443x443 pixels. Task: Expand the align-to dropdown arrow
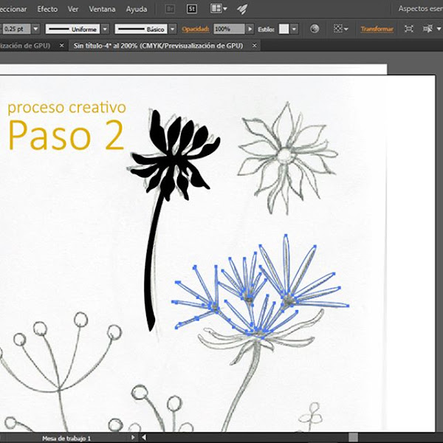coord(346,29)
